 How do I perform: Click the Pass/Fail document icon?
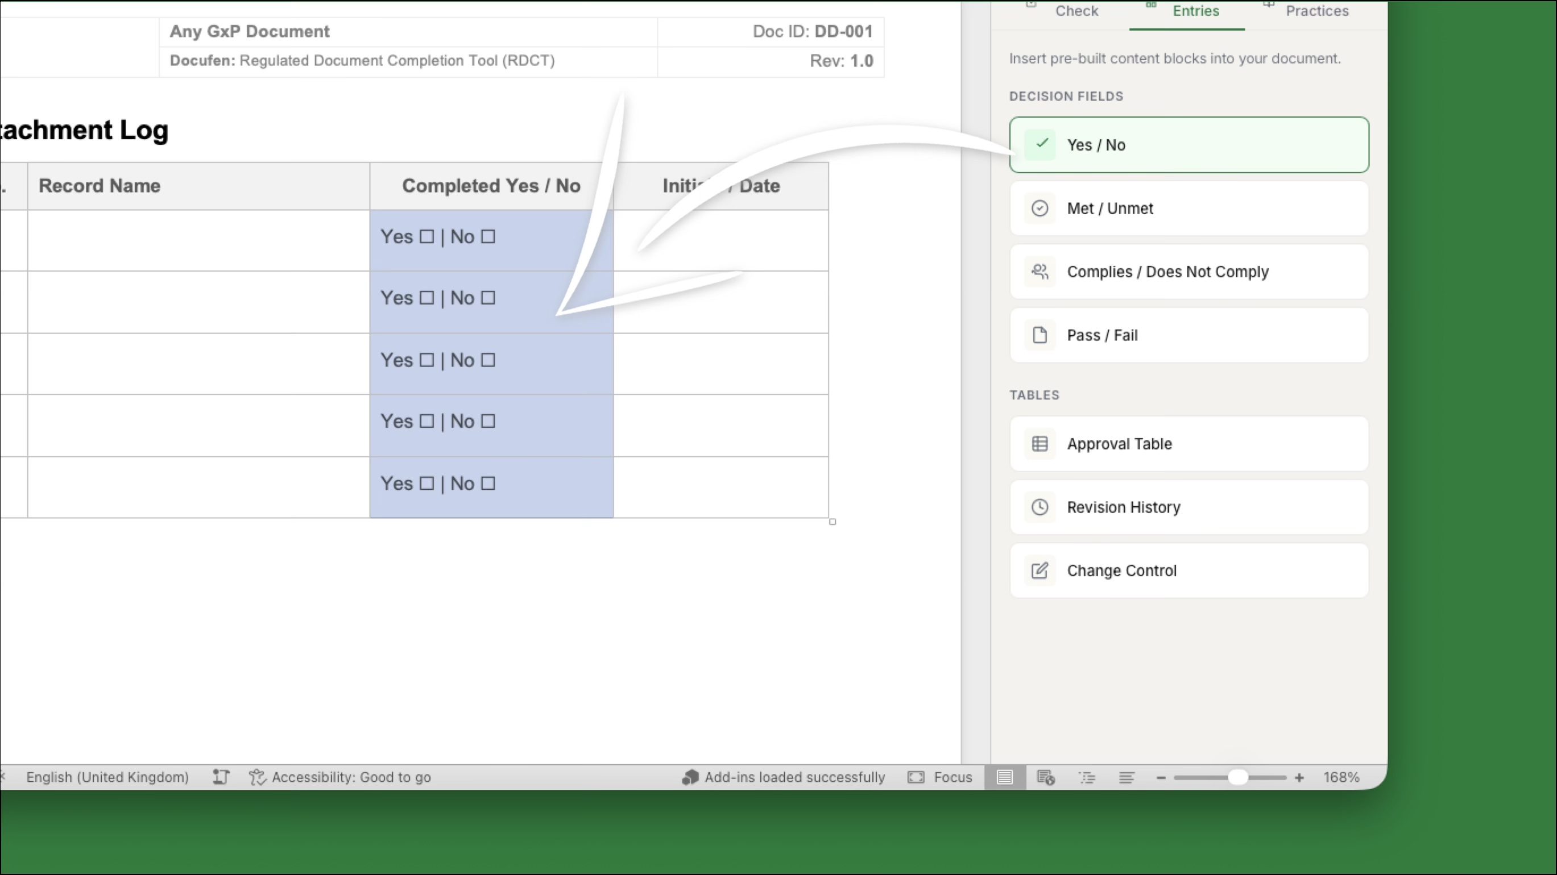tap(1040, 335)
